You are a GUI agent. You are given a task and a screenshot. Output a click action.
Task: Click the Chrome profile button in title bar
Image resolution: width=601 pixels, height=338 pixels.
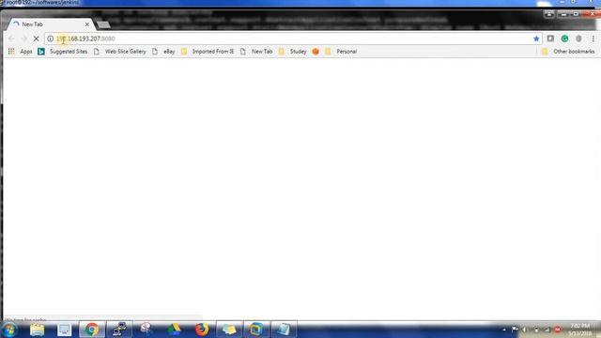pos(549,14)
